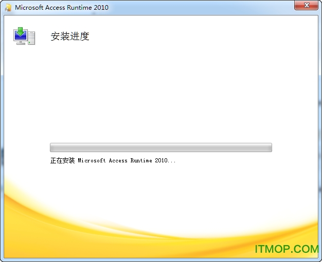Click the 正在安装 status text
322x262 pixels.
click(x=62, y=160)
